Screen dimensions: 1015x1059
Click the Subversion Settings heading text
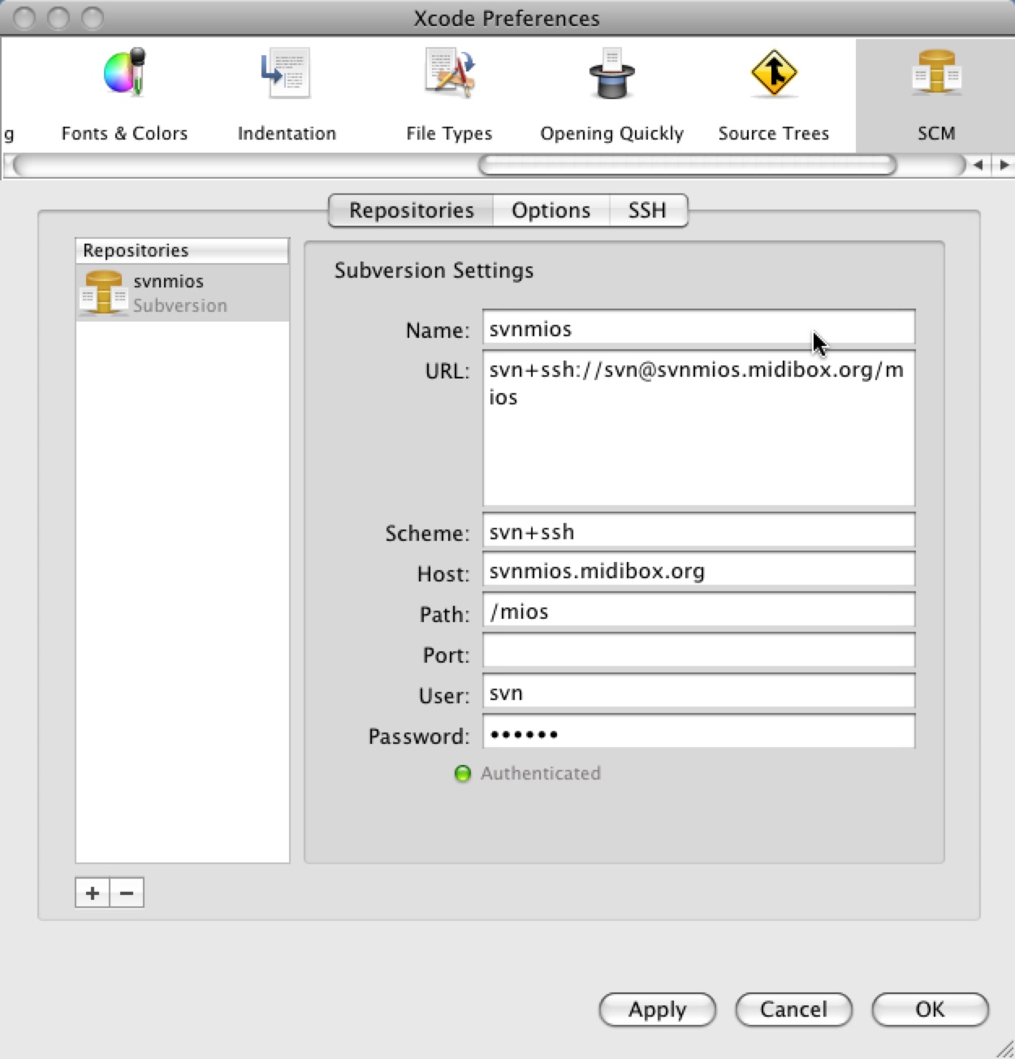434,270
